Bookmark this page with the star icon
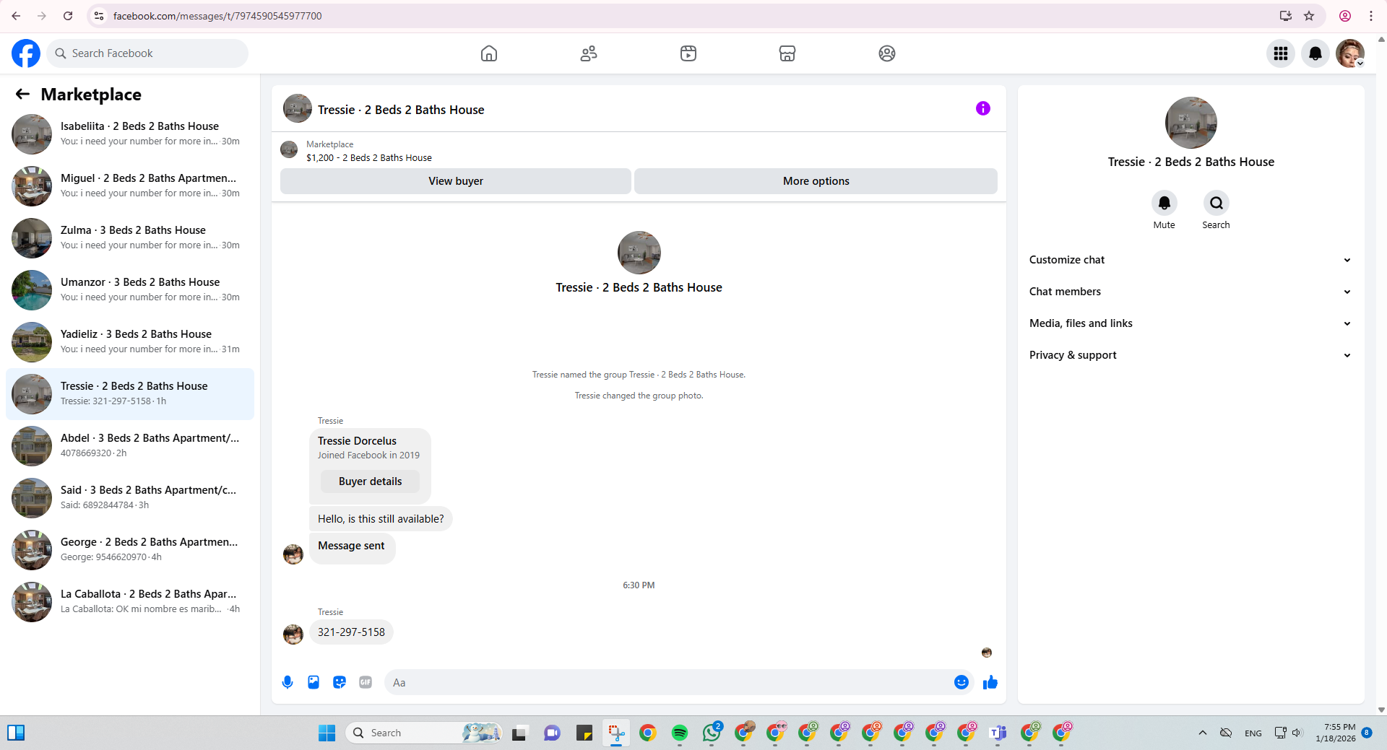 pyautogui.click(x=1309, y=16)
